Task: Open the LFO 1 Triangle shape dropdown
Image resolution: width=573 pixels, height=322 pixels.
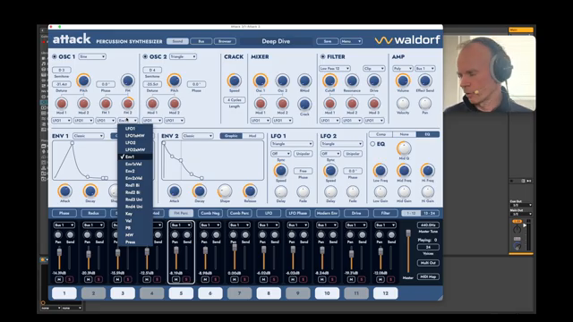Action: 292,144
